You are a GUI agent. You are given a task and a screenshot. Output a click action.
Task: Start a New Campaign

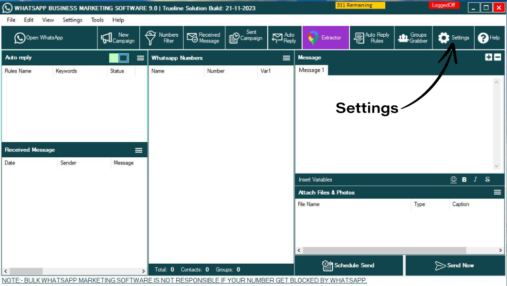click(119, 38)
